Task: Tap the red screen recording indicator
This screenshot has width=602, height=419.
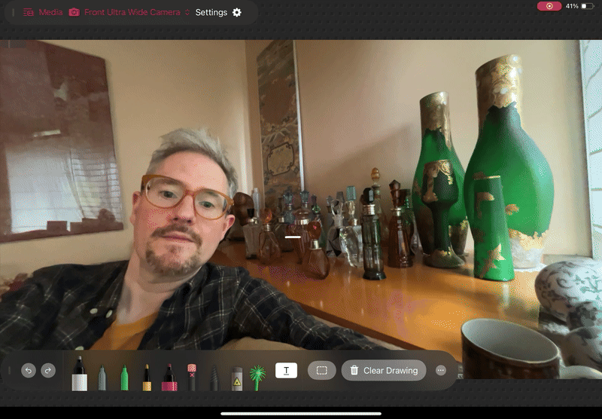Action: (x=549, y=6)
